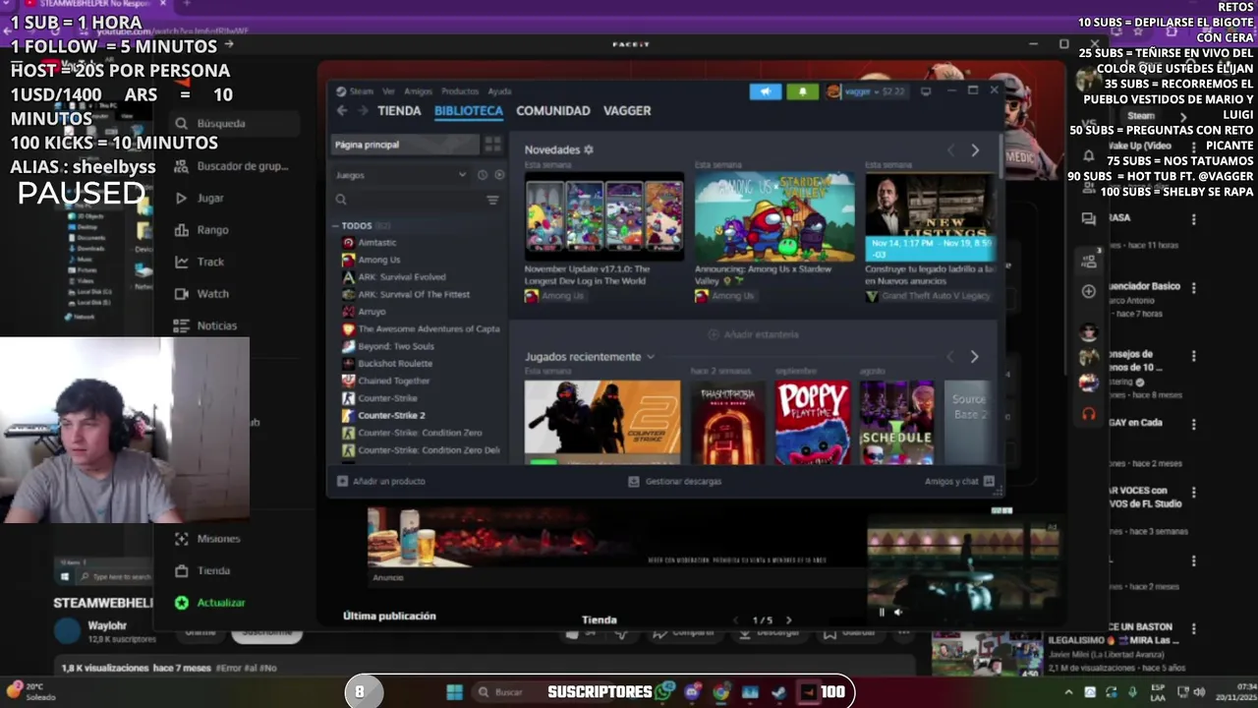Image resolution: width=1258 pixels, height=708 pixels.
Task: Open advanced filters icon beside library search
Action: (492, 200)
